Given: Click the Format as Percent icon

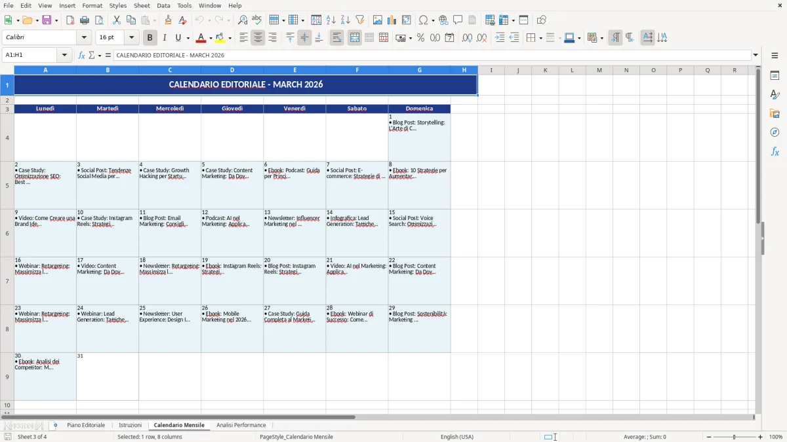Looking at the screenshot, I should click(x=420, y=37).
